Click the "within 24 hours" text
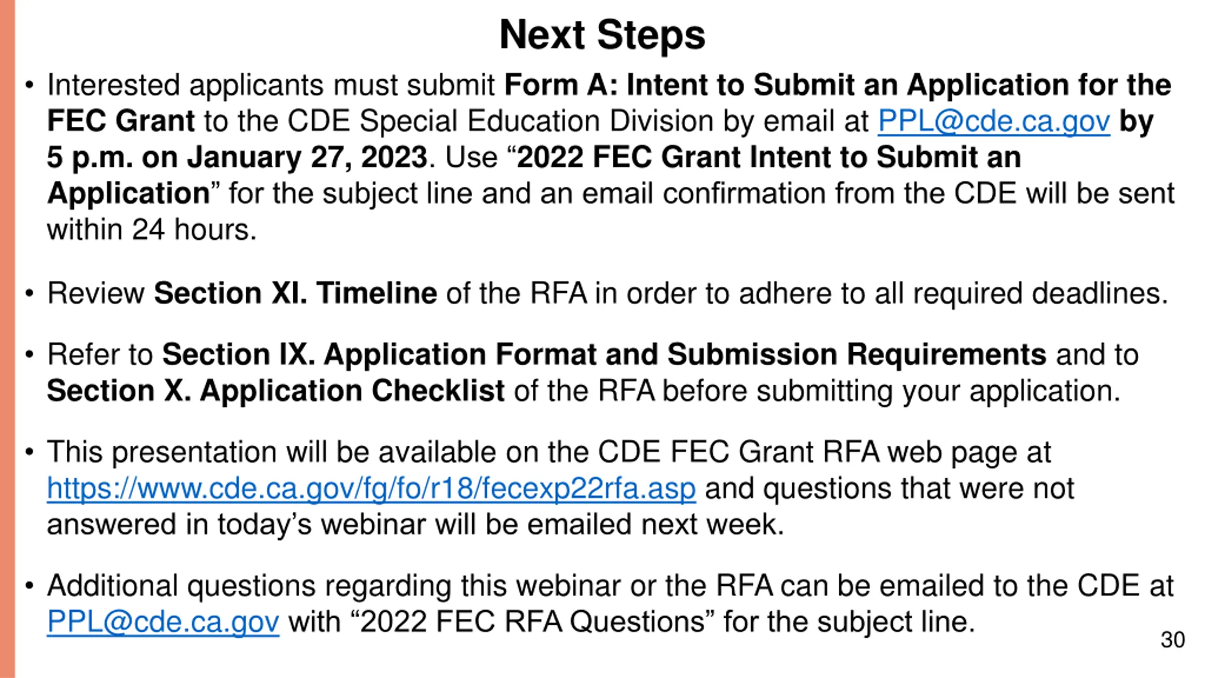This screenshot has height=678, width=1205. tap(152, 230)
